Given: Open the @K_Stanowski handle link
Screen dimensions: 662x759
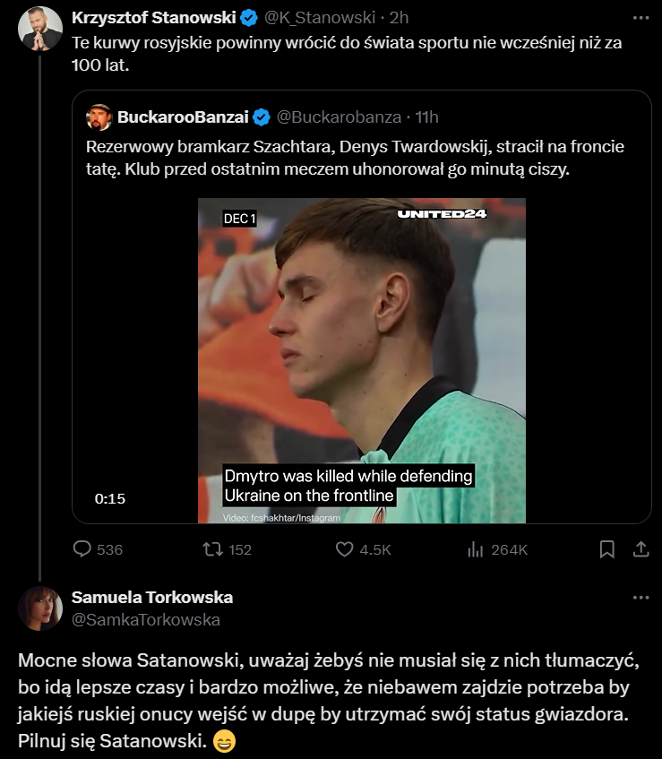Looking at the screenshot, I should tap(318, 18).
